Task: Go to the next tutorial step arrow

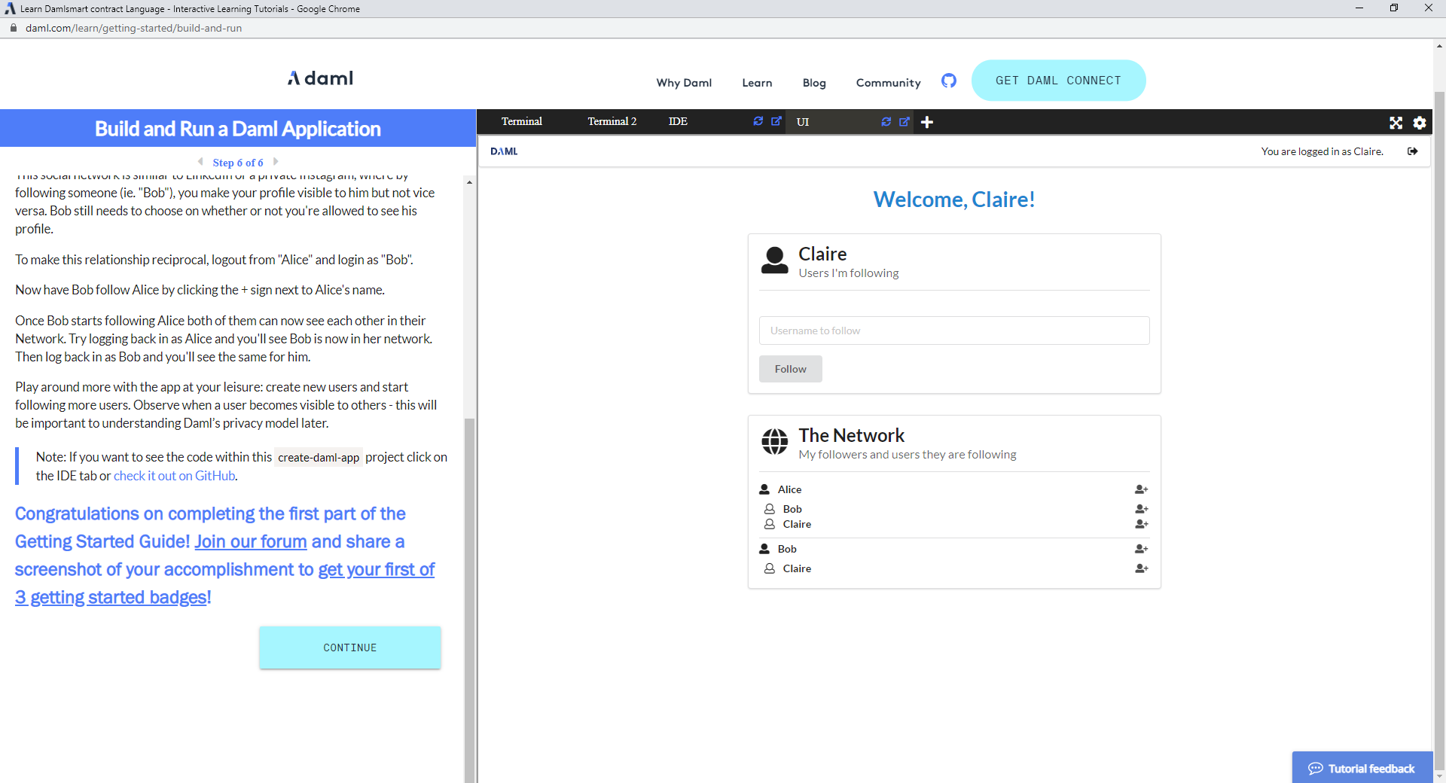Action: click(276, 162)
